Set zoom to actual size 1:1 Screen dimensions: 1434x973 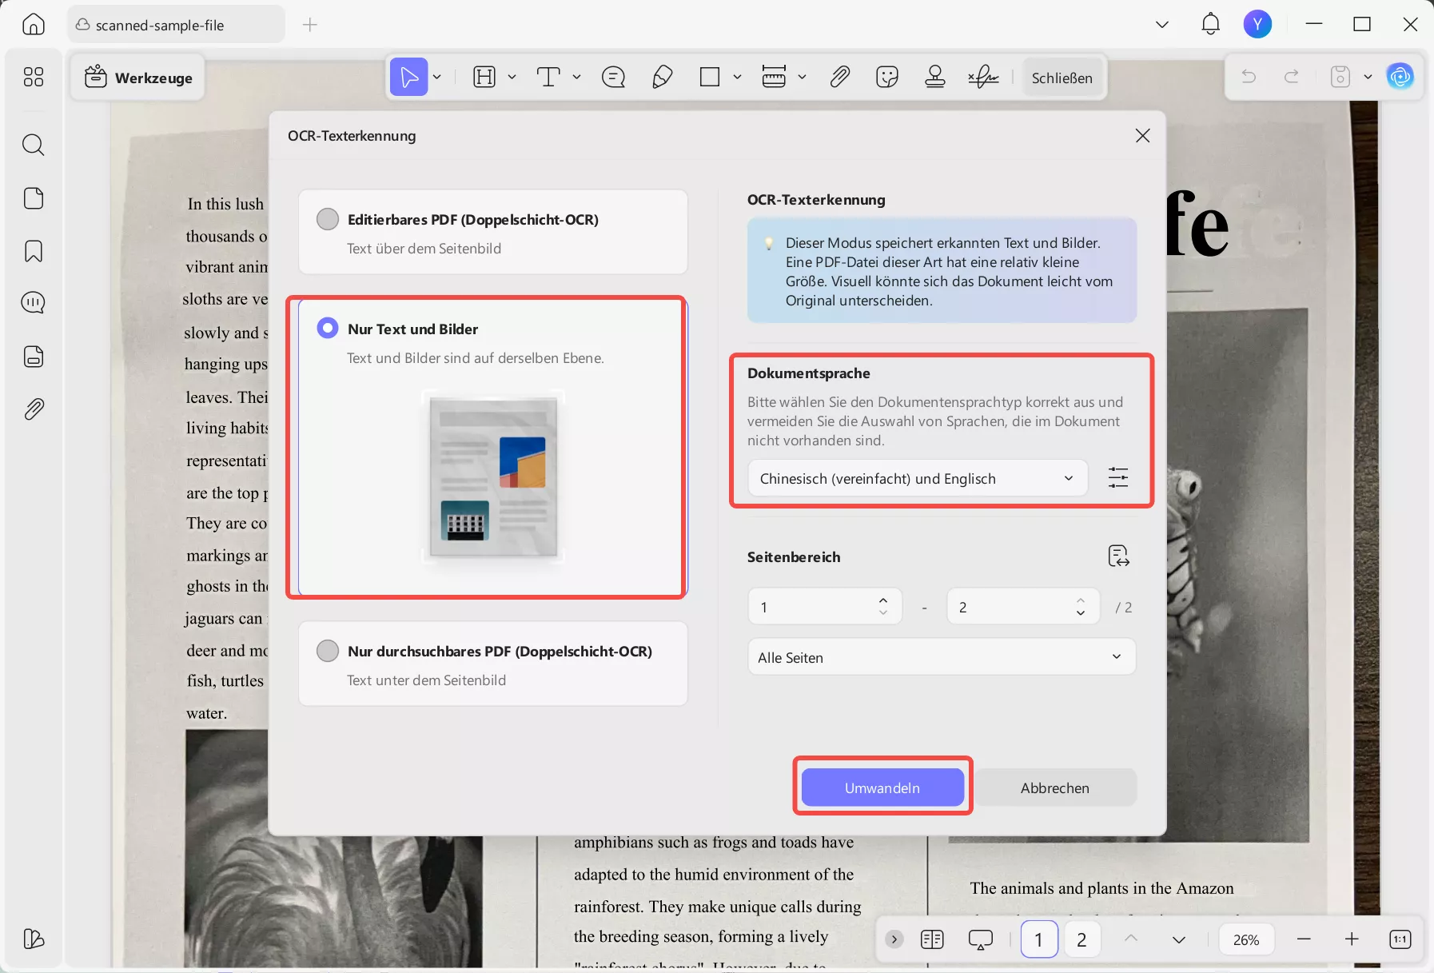pyautogui.click(x=1400, y=939)
